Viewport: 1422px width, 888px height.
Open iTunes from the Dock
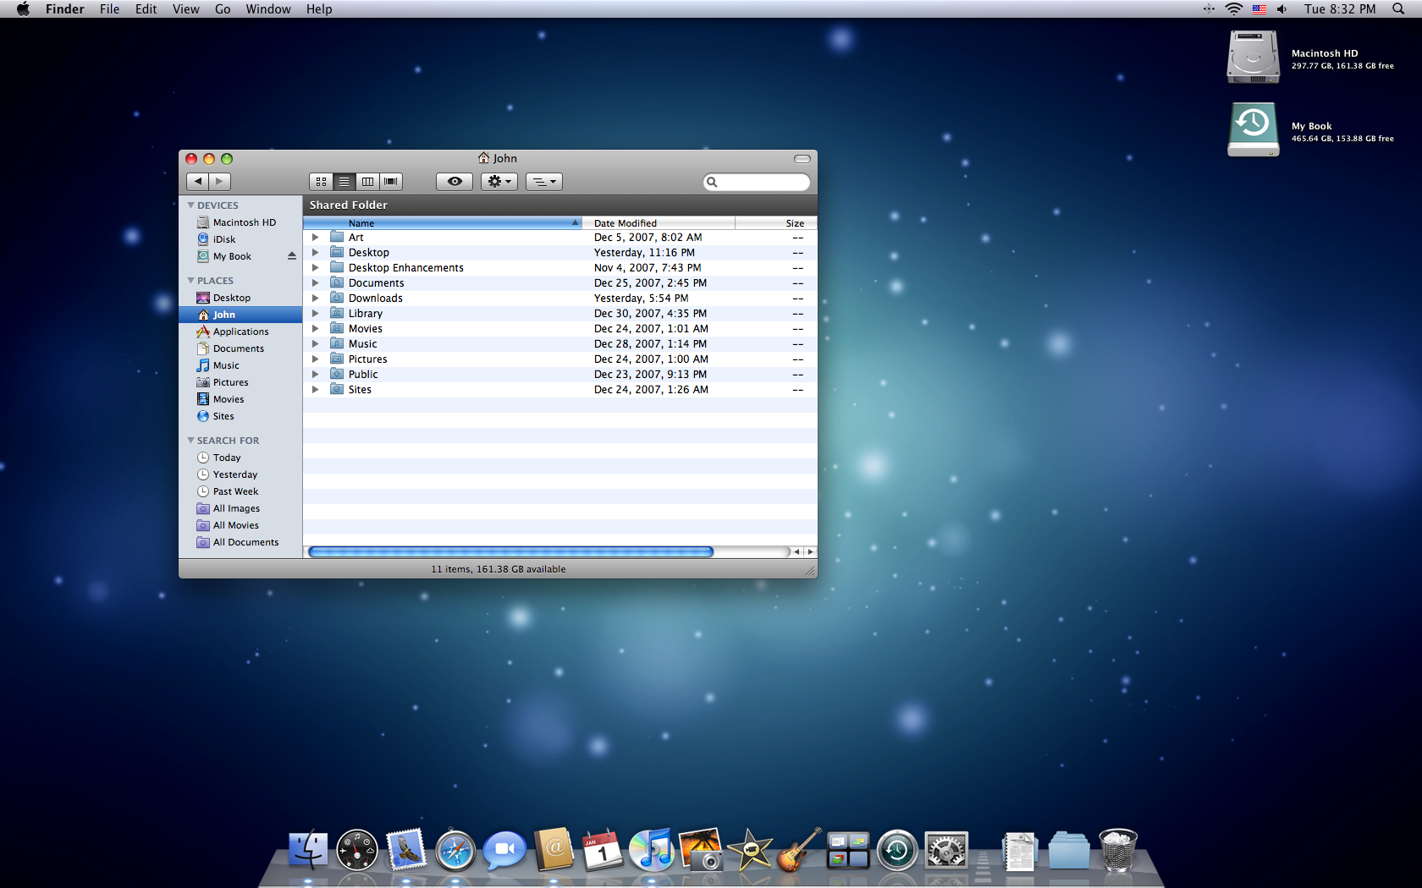pos(651,850)
